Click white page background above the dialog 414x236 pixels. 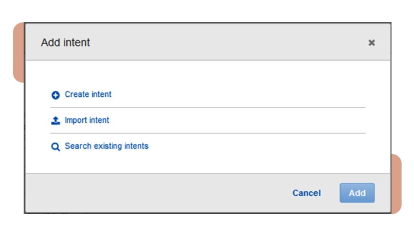coord(207,11)
